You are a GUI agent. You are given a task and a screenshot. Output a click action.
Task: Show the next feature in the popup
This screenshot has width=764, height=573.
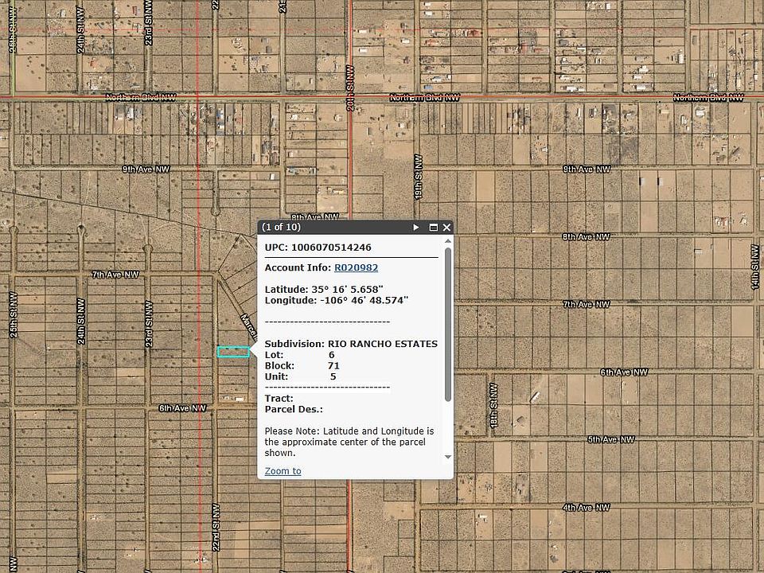pos(415,228)
